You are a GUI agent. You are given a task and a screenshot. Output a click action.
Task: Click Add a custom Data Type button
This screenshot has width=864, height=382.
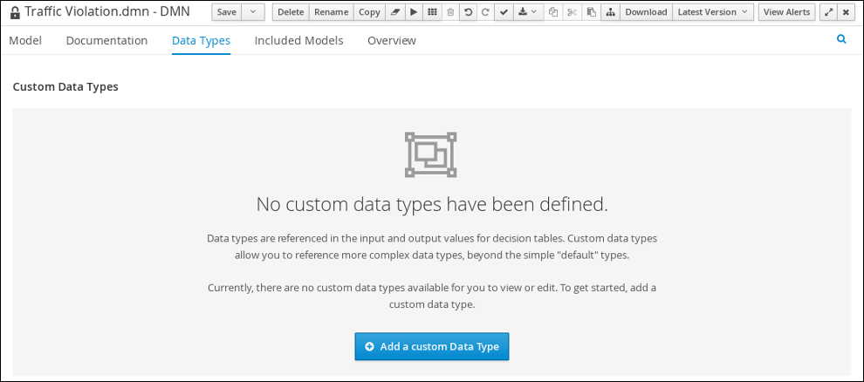[432, 346]
